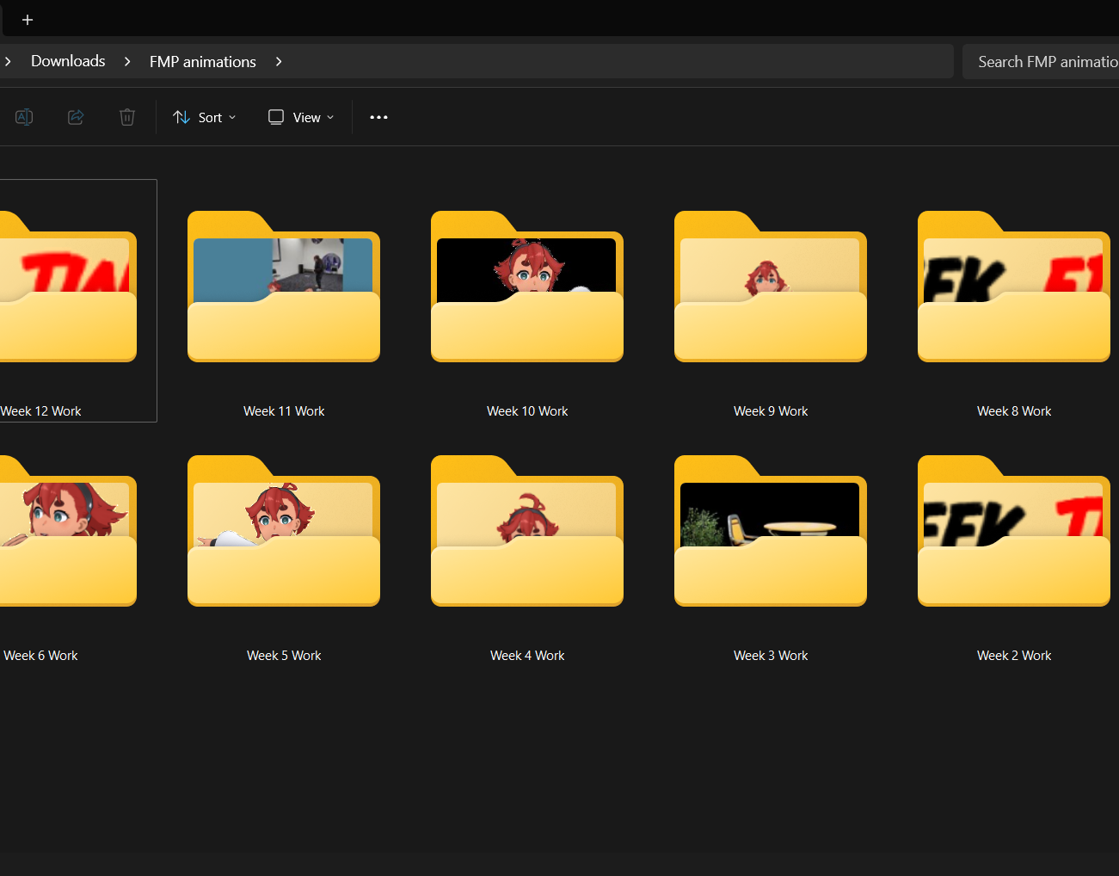The width and height of the screenshot is (1119, 876).
Task: Select the Week 11 Work folder icon
Action: pos(284,287)
